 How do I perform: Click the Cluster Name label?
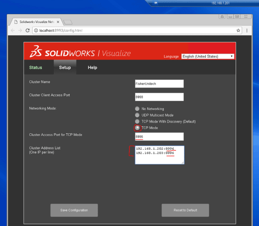point(39,82)
